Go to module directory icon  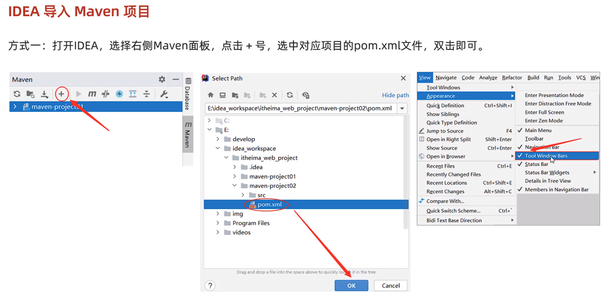[247, 95]
